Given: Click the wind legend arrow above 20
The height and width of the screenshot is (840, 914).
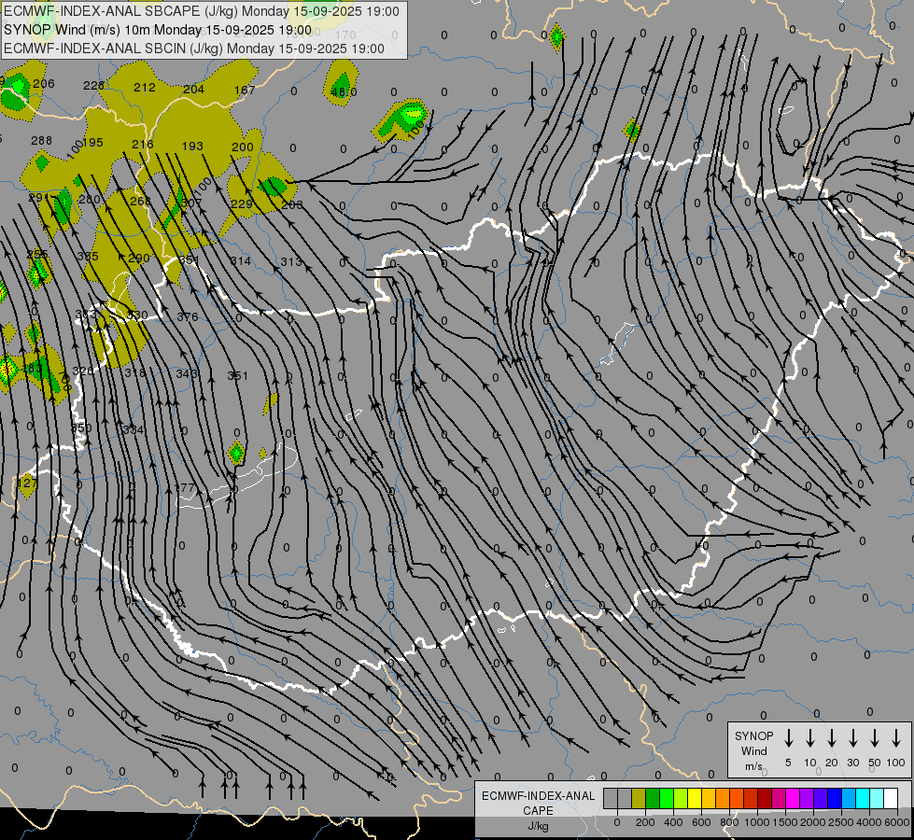Looking at the screenshot, I should (831, 738).
